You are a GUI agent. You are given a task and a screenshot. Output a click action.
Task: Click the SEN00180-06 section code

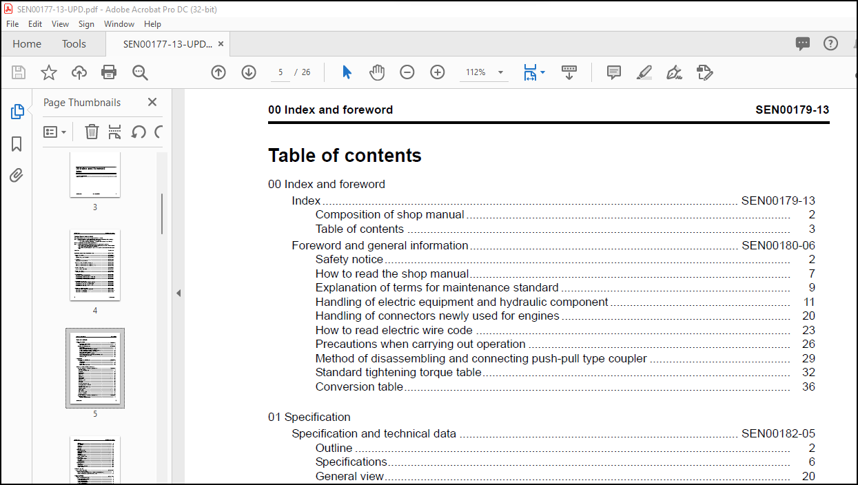778,246
